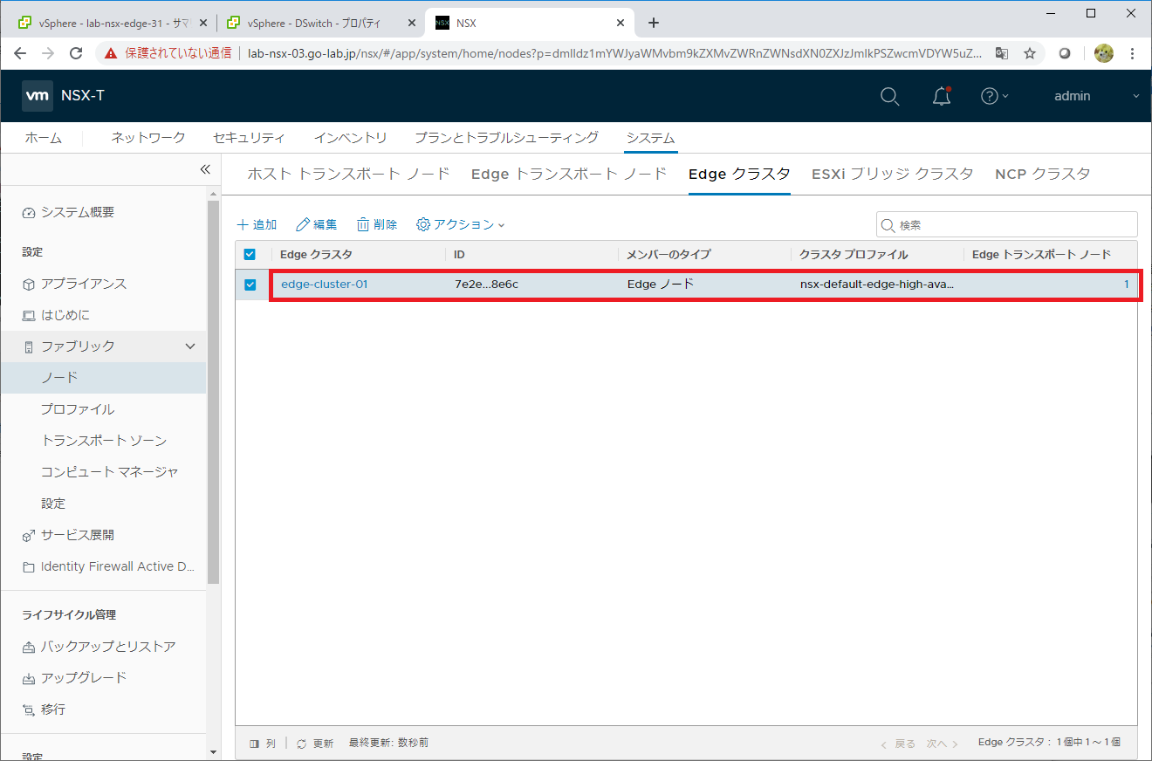
Task: Click the 削除 delete button
Action: coord(377,224)
